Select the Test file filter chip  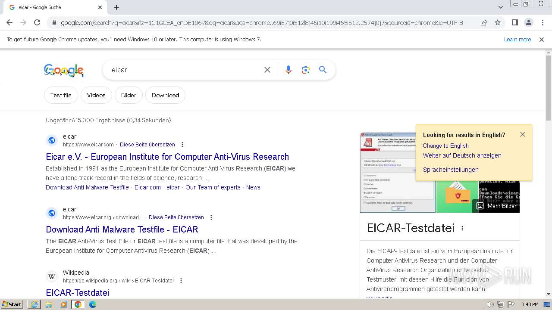point(61,95)
